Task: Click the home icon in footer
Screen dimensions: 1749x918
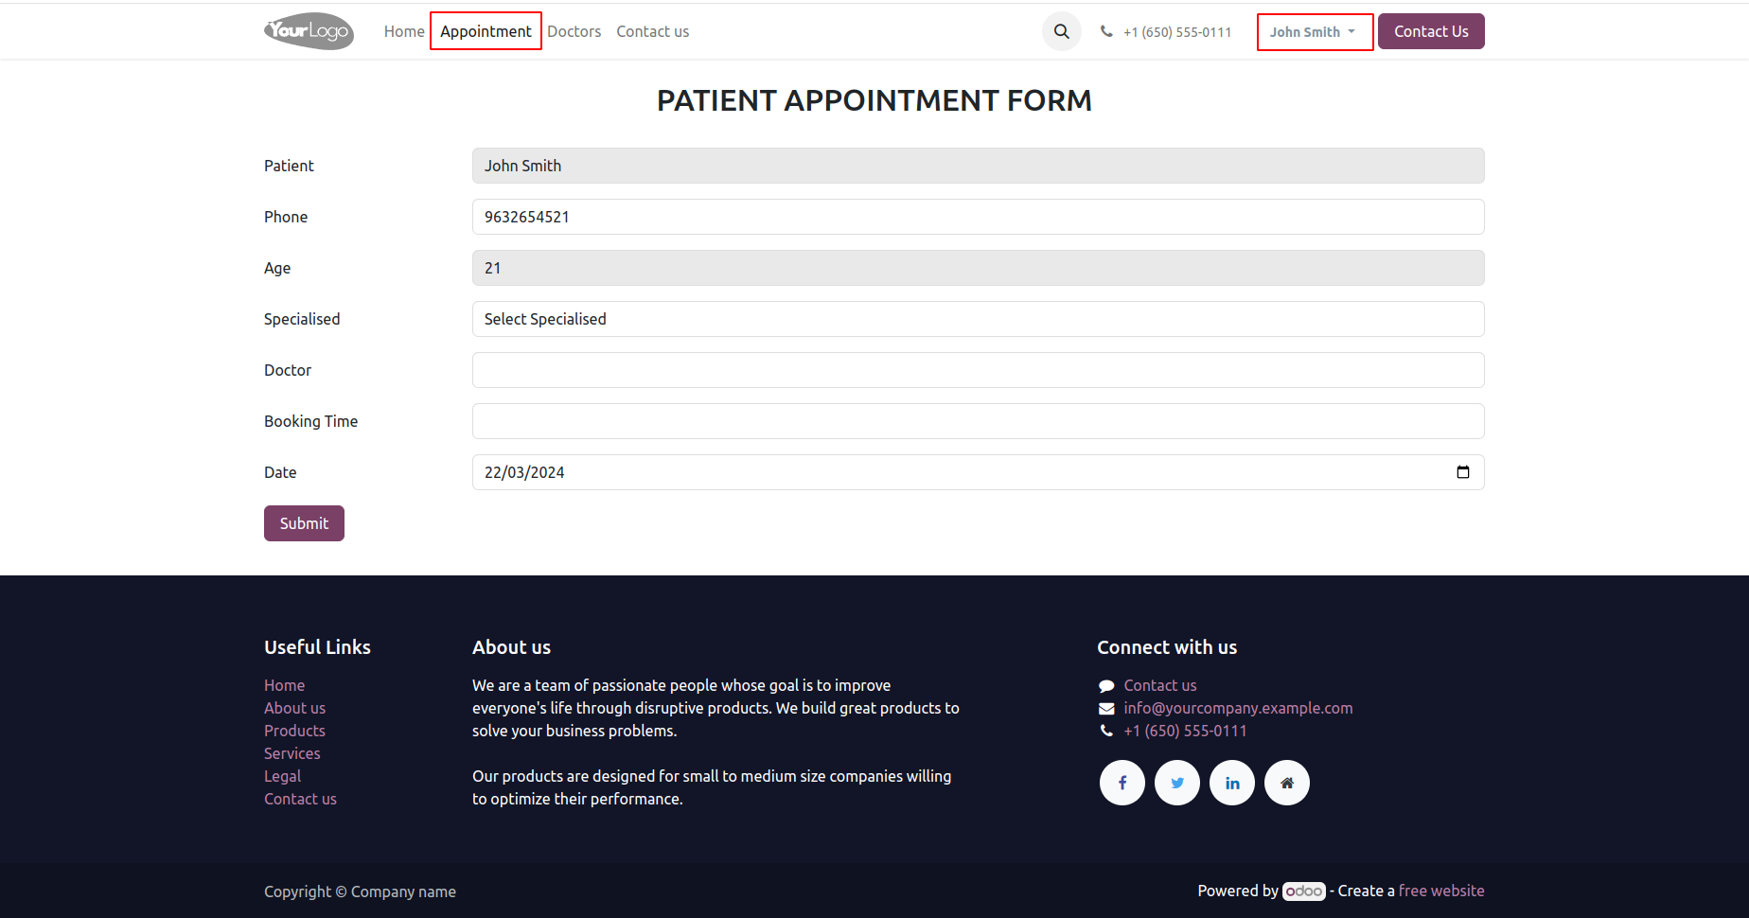Action: coord(1287,783)
